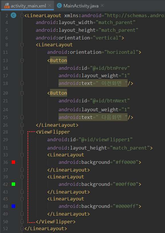The width and height of the screenshot is (165, 233).
Task: Fold the red LinearLayout on line 33
Action: [22, 155]
